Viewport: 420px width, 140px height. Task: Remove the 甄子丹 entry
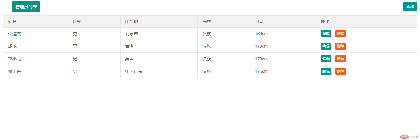(341, 71)
